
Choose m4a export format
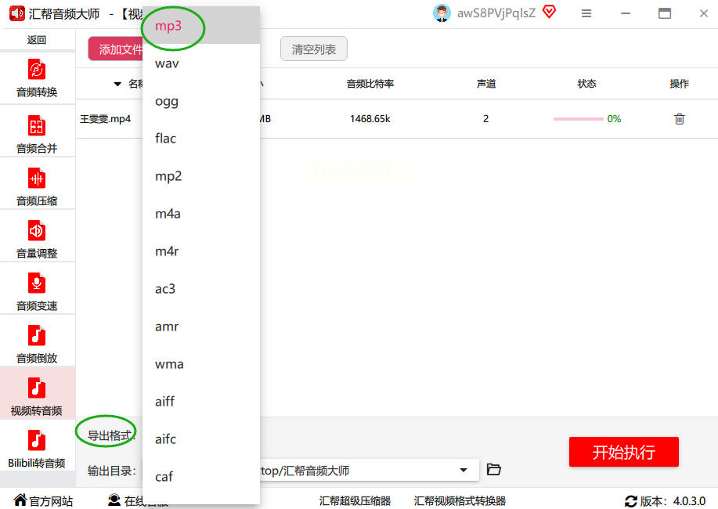coord(201,214)
